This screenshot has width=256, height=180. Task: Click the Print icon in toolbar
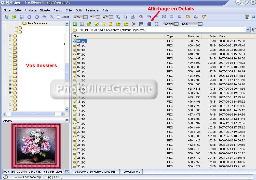196,17
